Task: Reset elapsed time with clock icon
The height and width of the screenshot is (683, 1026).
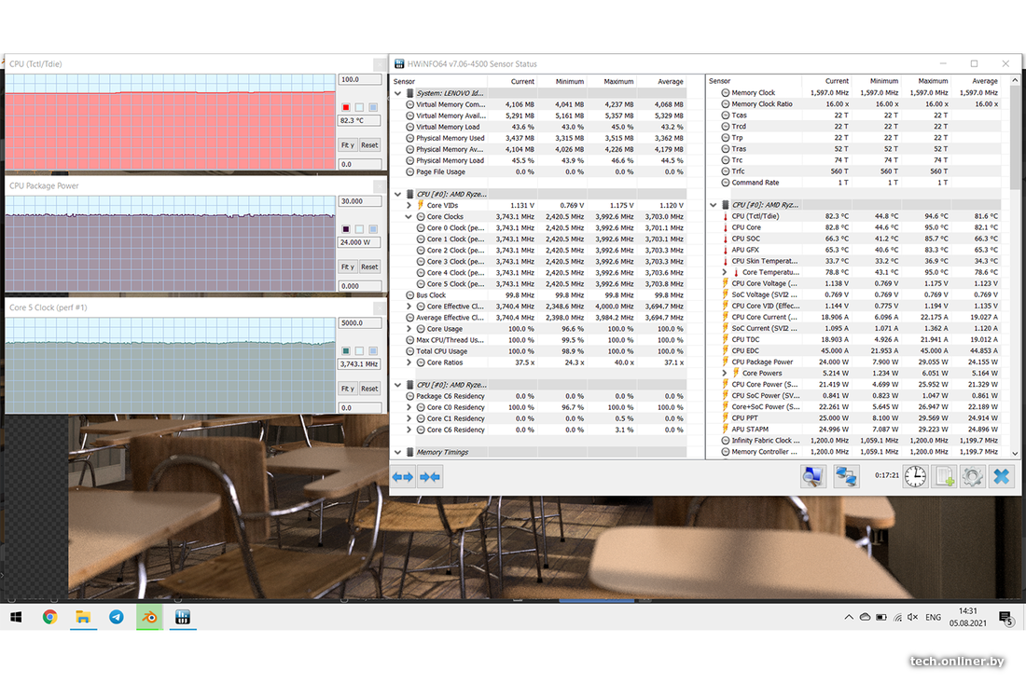Action: click(915, 476)
